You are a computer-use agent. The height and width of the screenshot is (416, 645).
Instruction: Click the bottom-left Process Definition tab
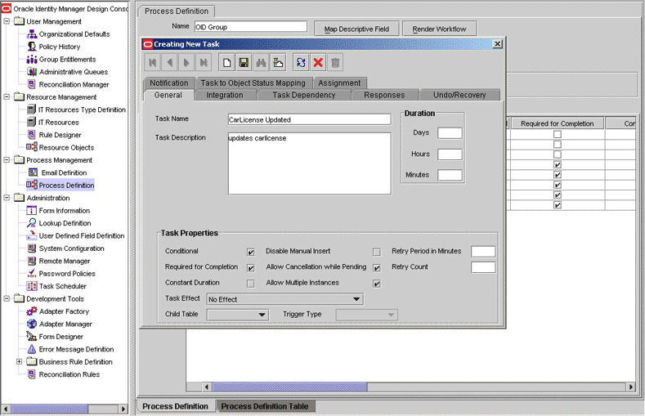(175, 406)
